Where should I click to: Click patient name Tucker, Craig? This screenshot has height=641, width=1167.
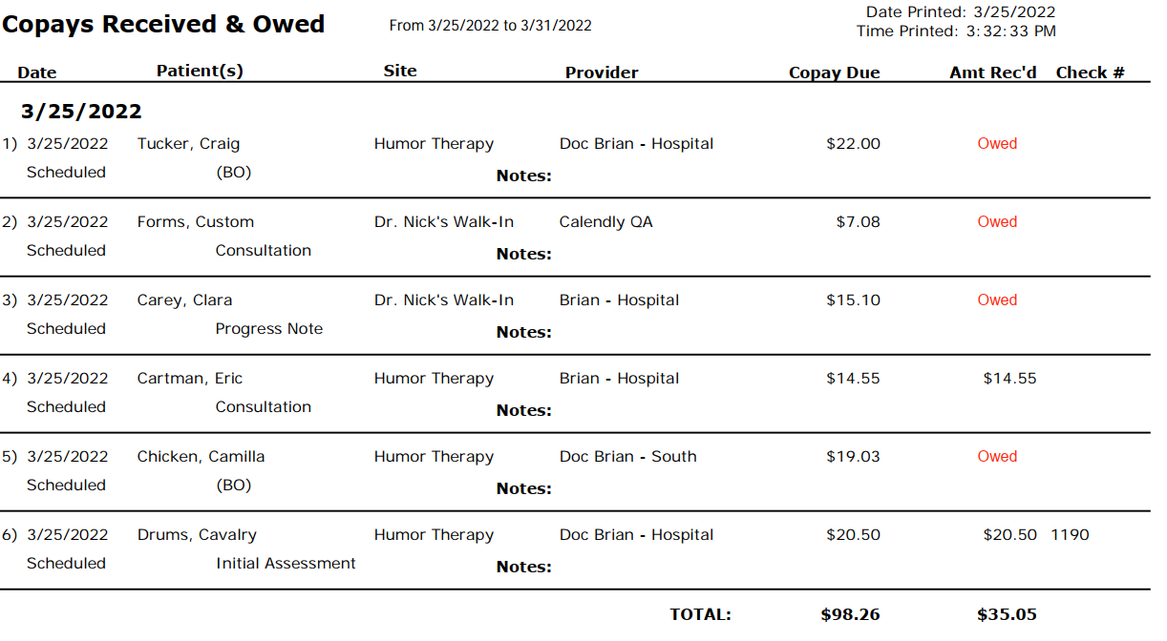[x=188, y=144]
